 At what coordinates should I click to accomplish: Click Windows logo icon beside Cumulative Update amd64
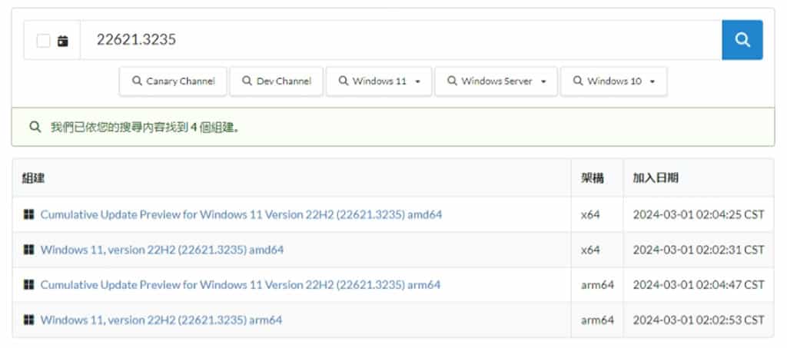tap(28, 214)
